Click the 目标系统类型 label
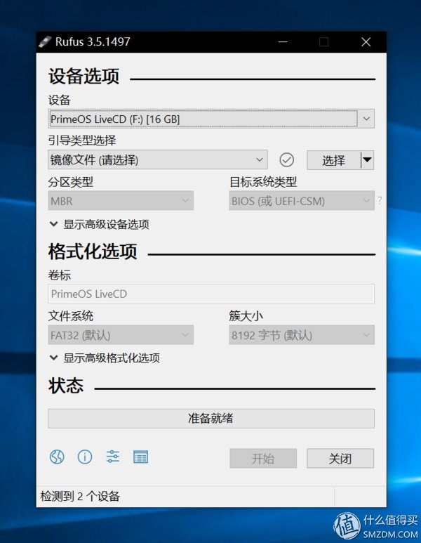 263,181
